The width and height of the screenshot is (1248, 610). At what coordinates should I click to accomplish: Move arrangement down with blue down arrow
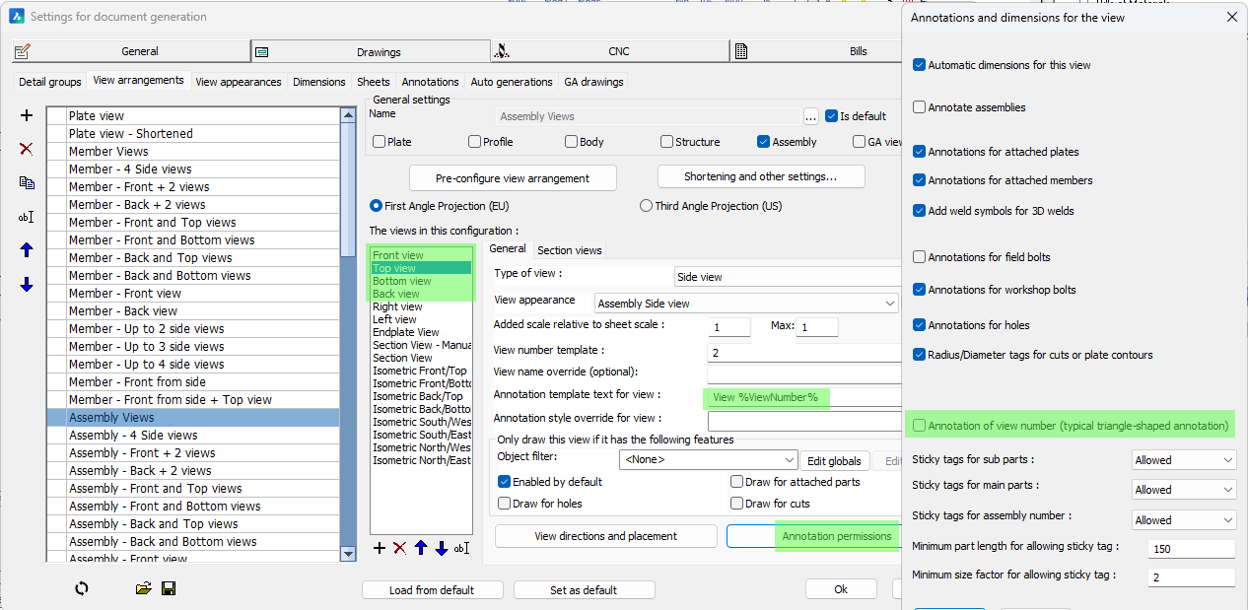point(27,285)
